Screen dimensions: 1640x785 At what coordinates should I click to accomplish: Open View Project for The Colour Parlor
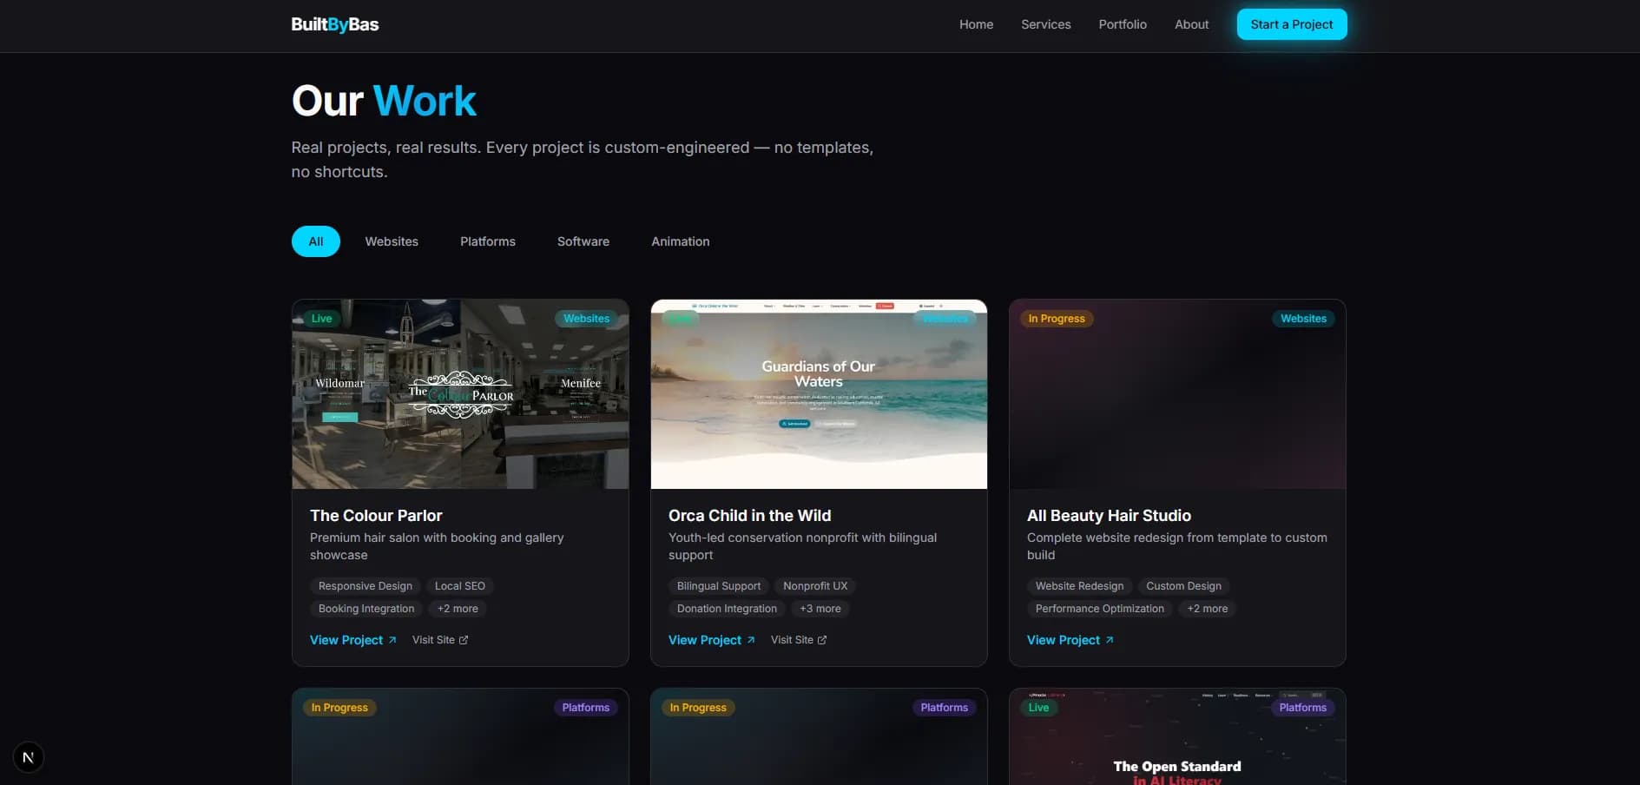click(352, 640)
